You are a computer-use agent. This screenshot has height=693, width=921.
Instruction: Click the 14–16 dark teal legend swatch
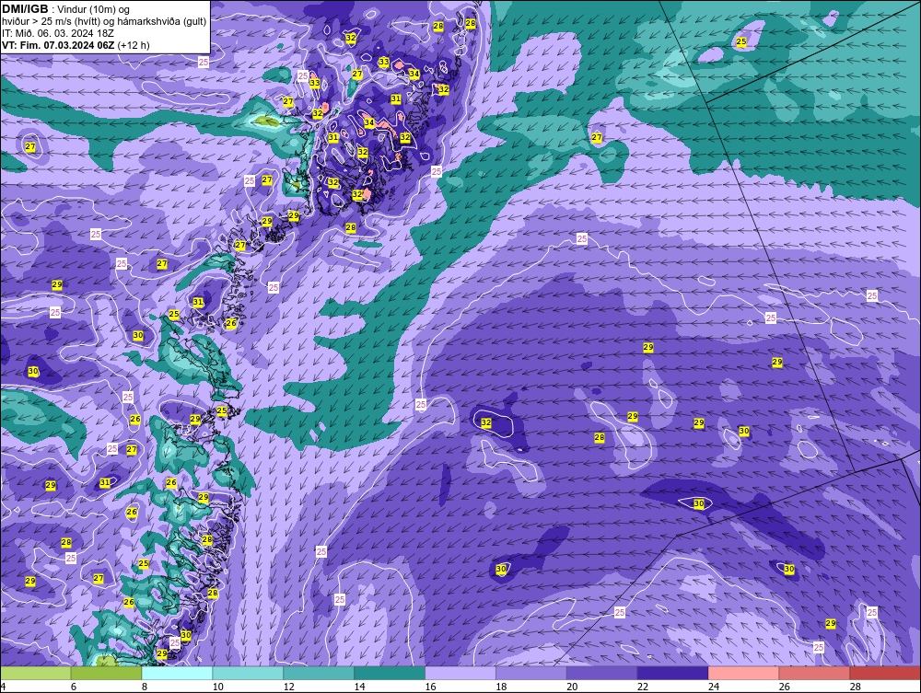click(x=390, y=673)
